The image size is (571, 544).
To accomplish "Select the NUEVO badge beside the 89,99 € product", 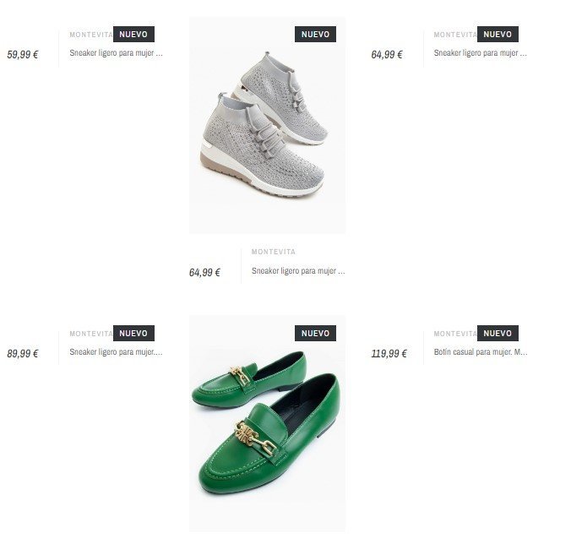I will tap(133, 333).
